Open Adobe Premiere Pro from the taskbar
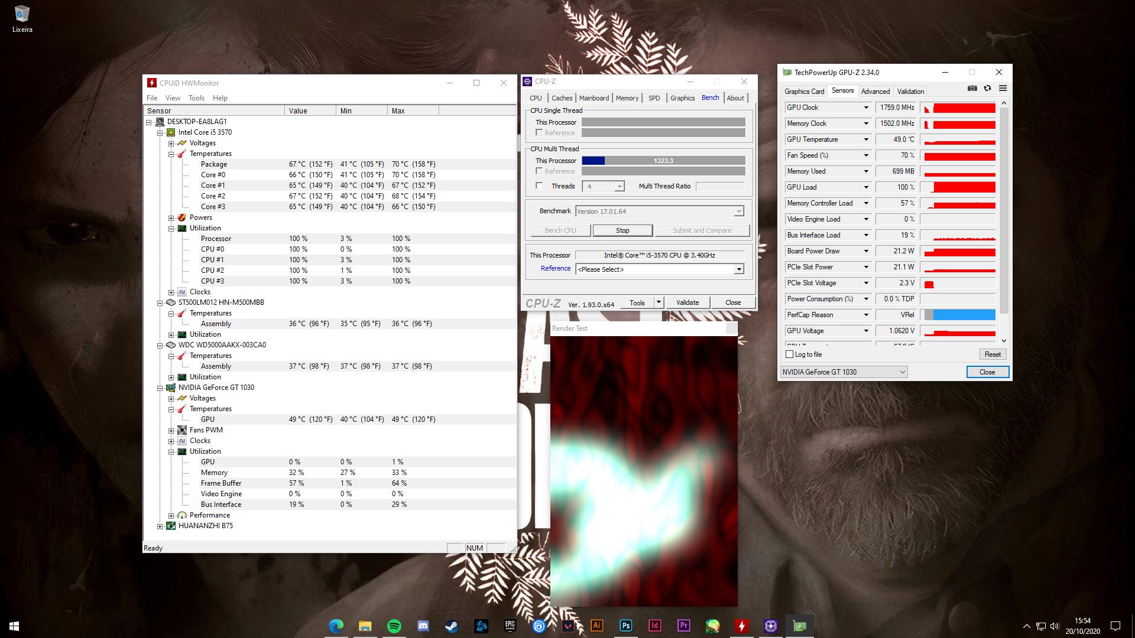The image size is (1135, 638). click(x=683, y=626)
